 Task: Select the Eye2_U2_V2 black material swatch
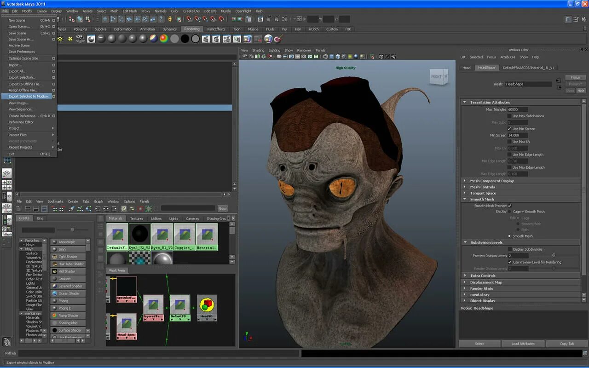(x=140, y=237)
